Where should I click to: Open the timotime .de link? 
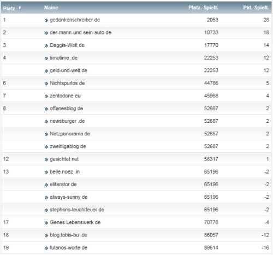[63, 58]
